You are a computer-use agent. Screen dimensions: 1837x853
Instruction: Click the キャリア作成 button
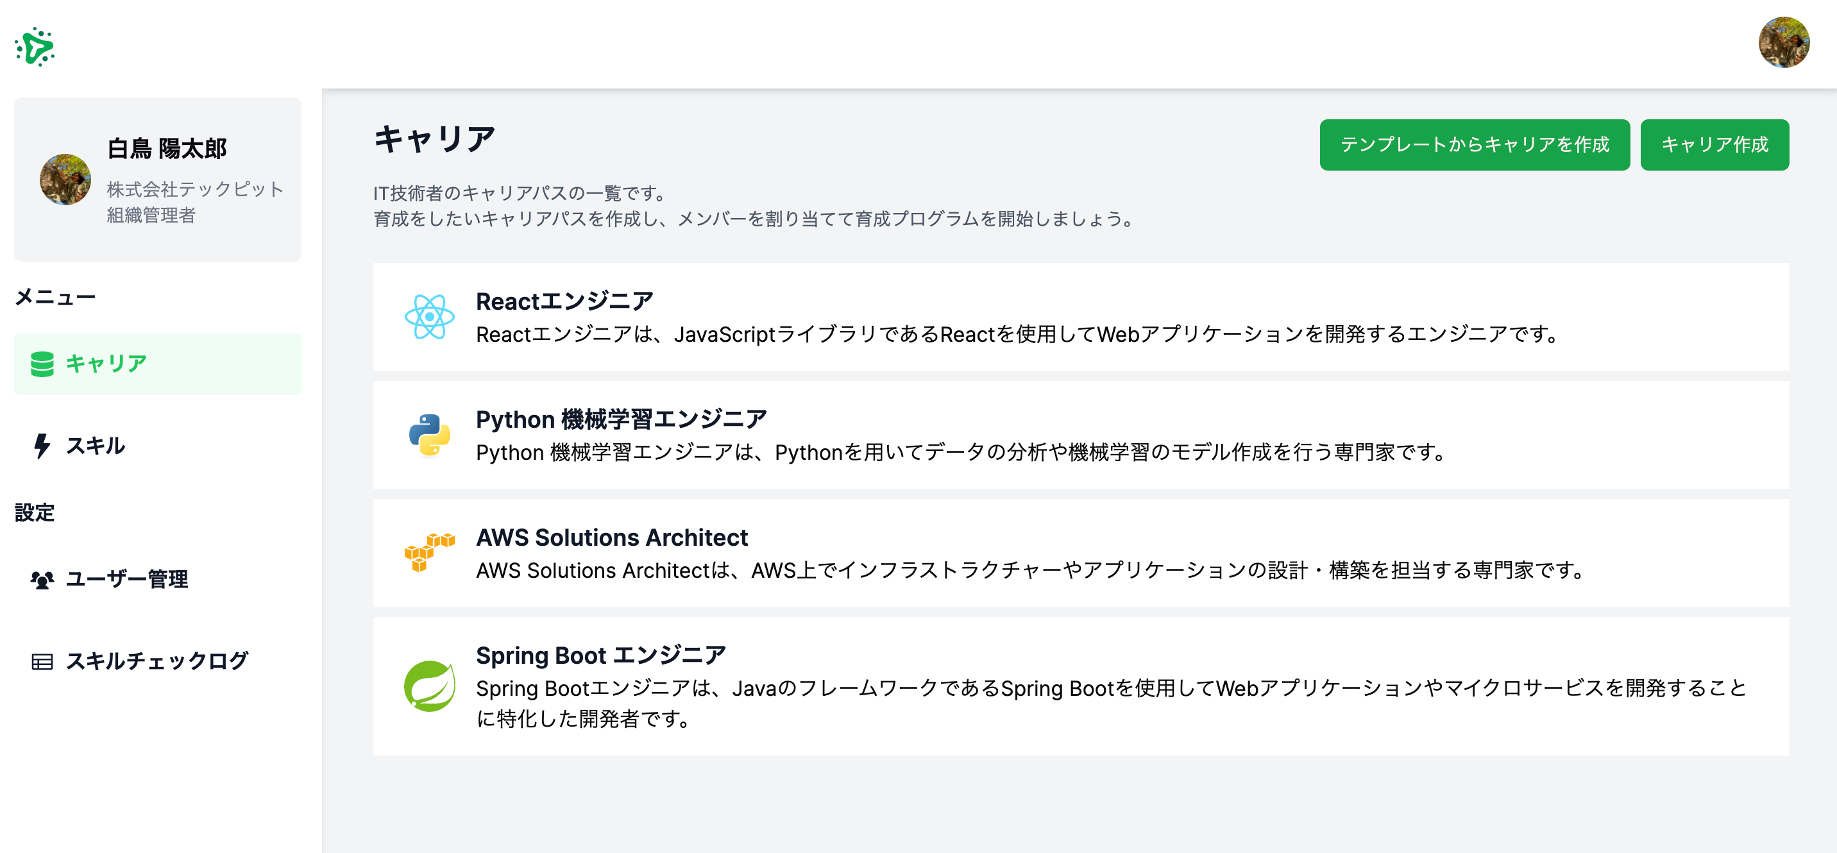coord(1714,145)
